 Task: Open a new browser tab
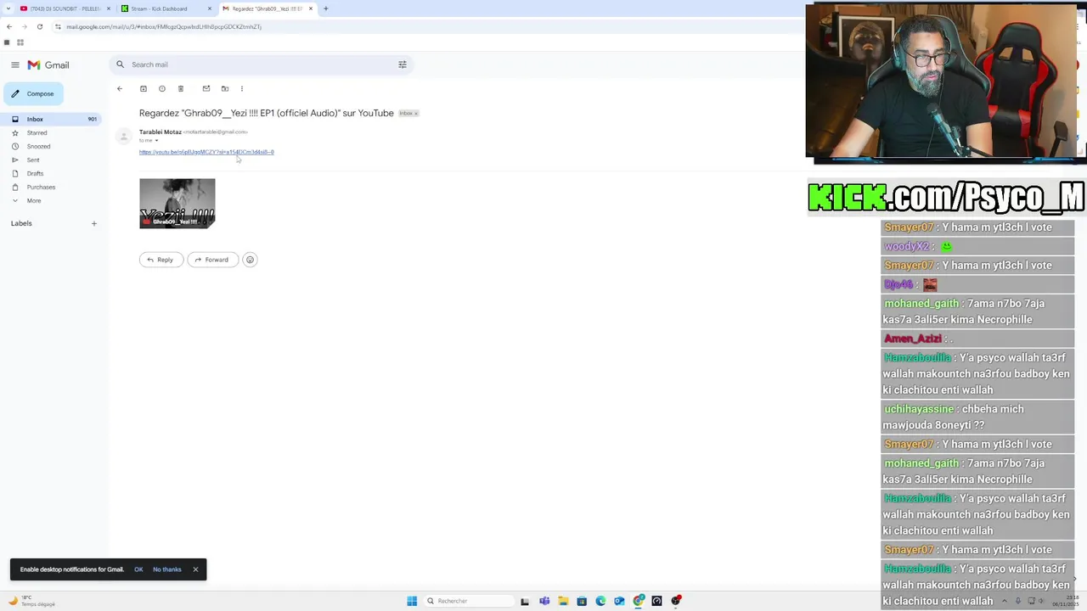click(x=326, y=8)
